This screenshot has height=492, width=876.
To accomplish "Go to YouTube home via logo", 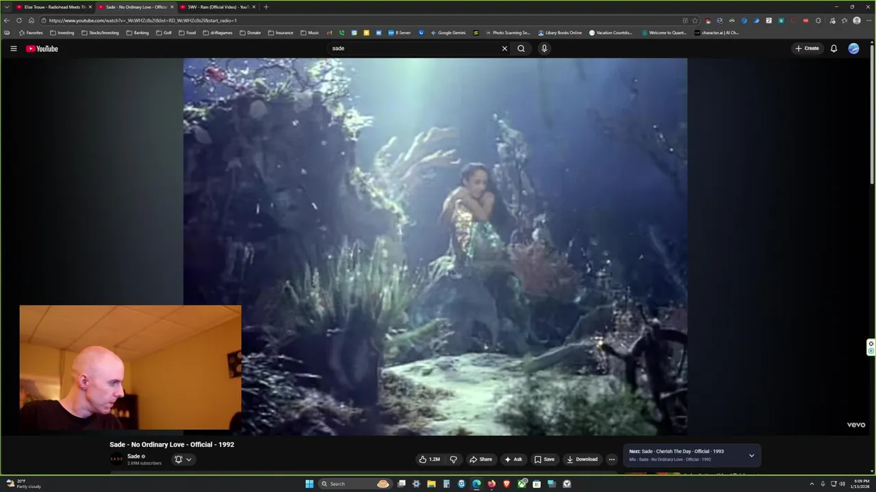I will (x=42, y=49).
